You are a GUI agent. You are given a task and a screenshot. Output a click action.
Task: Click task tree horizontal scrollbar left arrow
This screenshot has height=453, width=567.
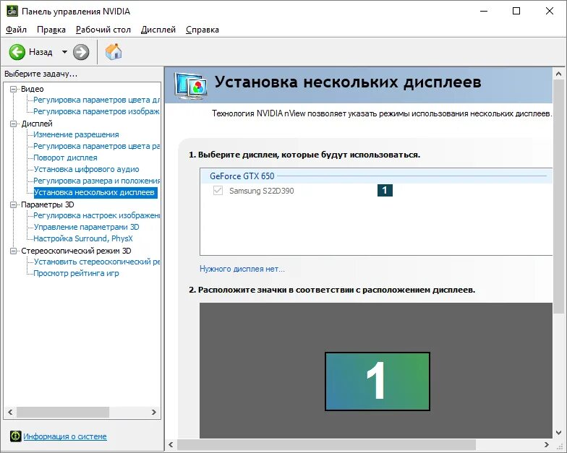[x=10, y=412]
